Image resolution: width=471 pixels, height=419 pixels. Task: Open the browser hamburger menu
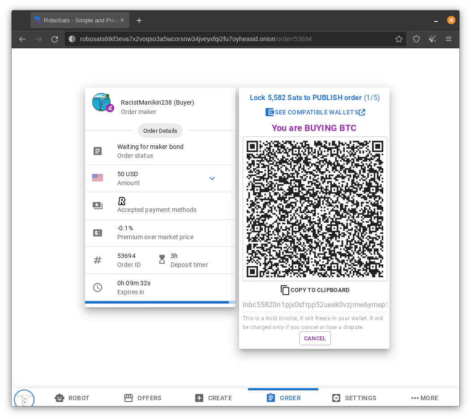[449, 39]
